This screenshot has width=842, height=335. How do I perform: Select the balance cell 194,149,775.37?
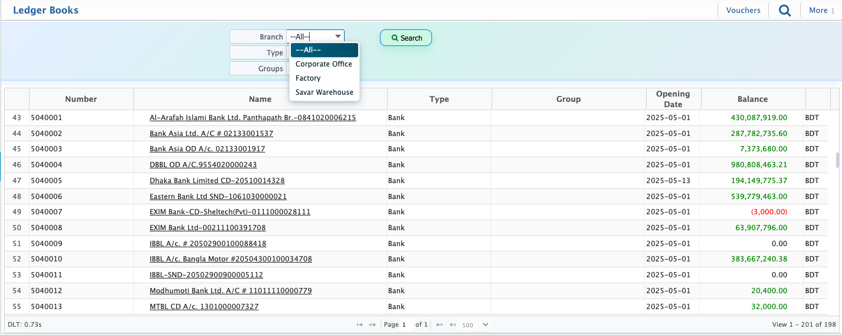pyautogui.click(x=752, y=181)
